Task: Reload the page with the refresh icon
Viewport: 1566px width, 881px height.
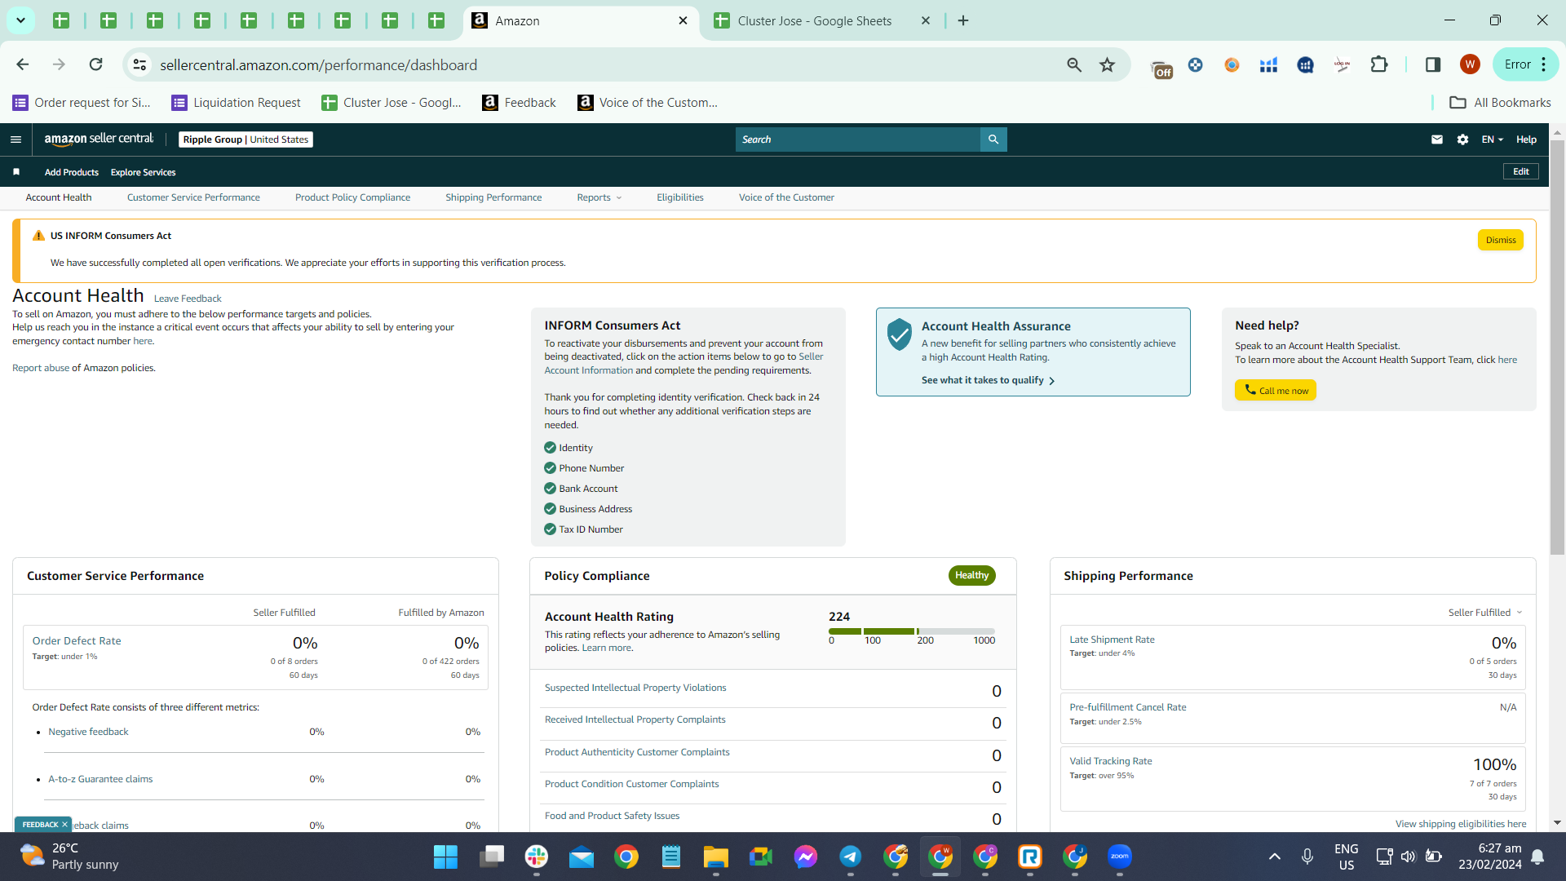Action: pyautogui.click(x=96, y=64)
